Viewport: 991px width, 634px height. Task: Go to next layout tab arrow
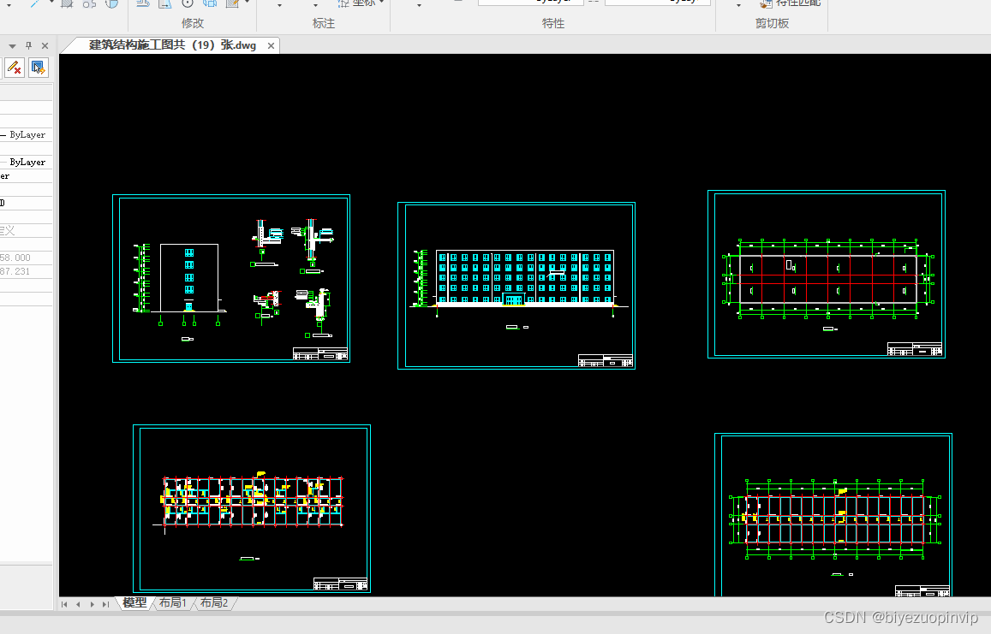click(x=93, y=604)
